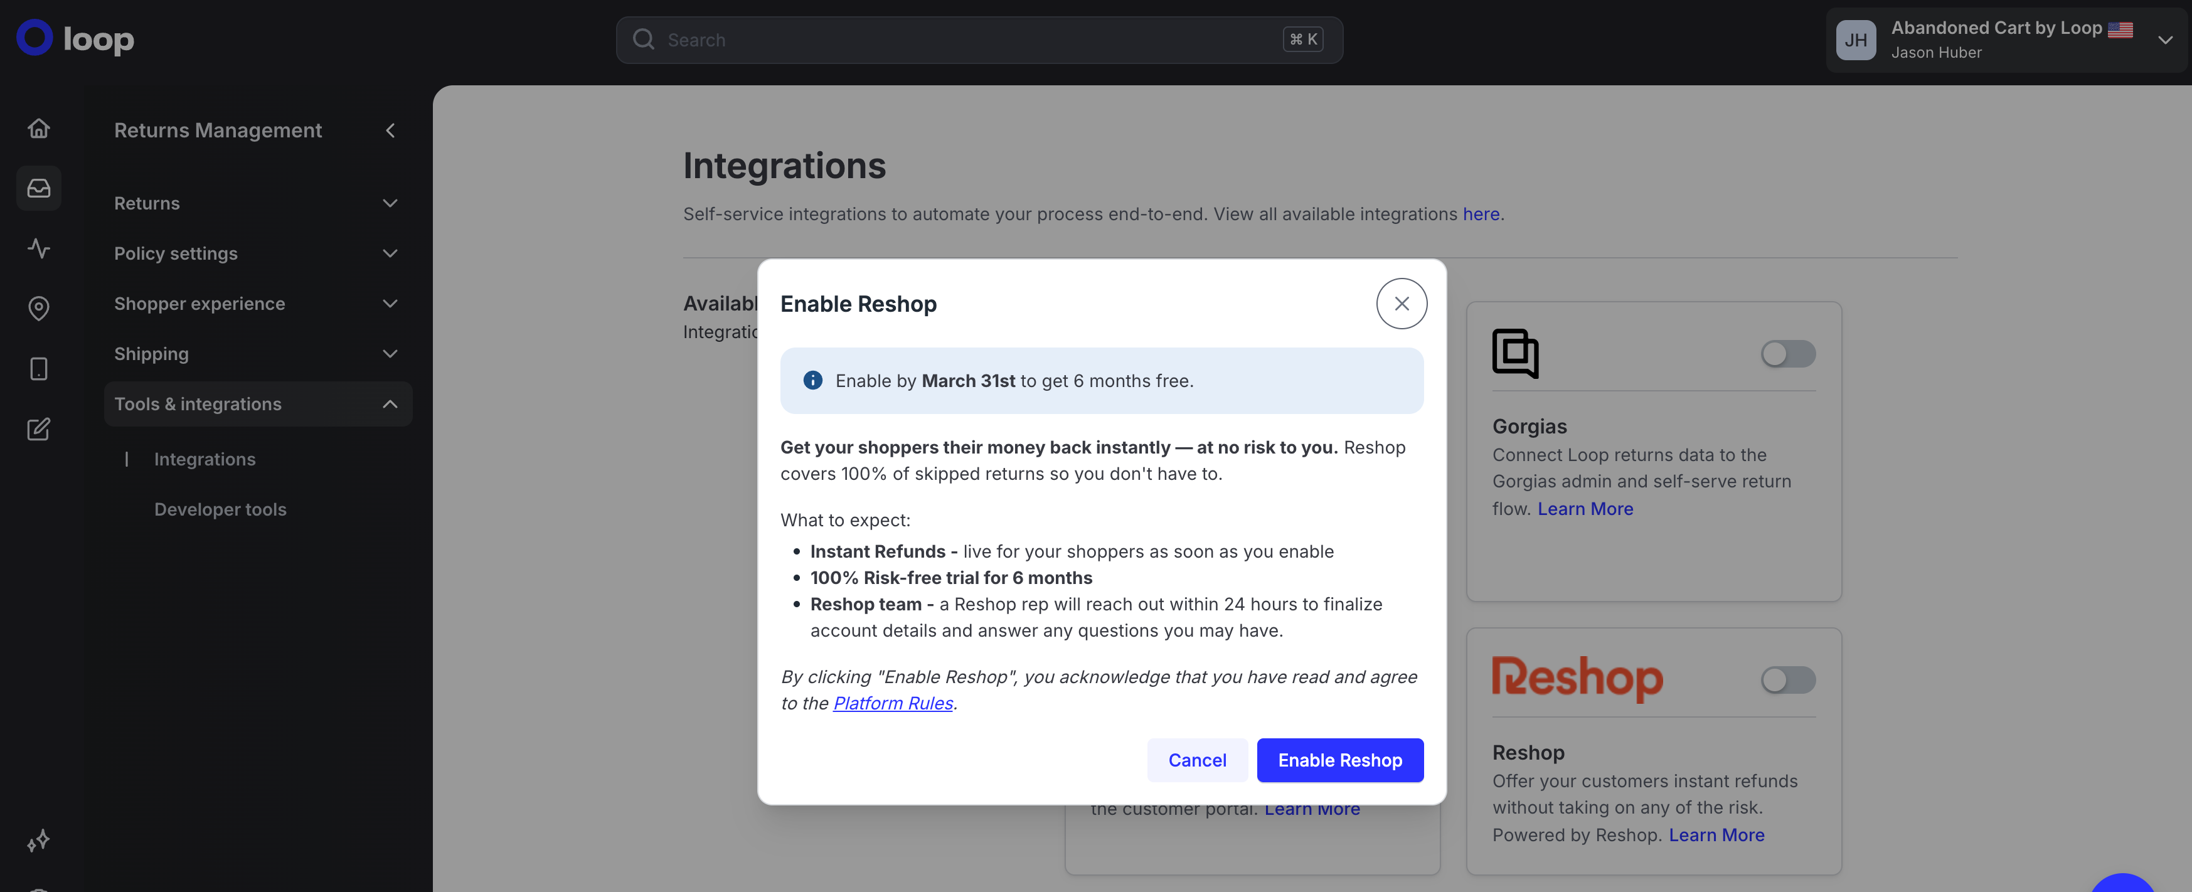Click the sparkles icon at sidebar bottom
This screenshot has height=892, width=2192.
(38, 841)
